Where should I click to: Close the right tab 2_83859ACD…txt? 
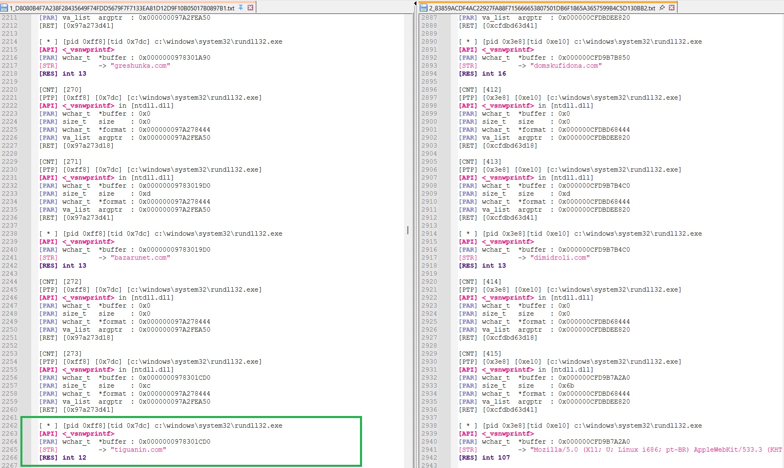[672, 8]
